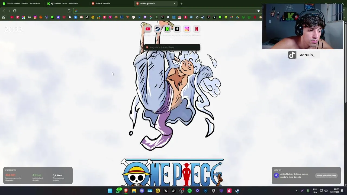Viewport: 347px width, 195px height.
Task: Show hidden system tray icons
Action: coord(296,191)
